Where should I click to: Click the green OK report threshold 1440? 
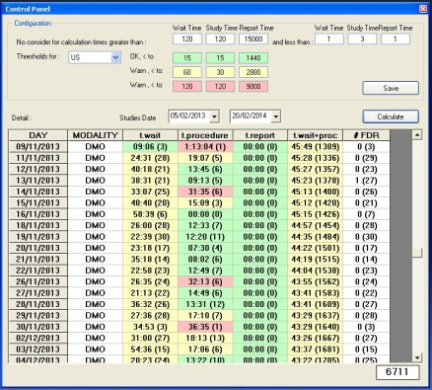click(253, 58)
